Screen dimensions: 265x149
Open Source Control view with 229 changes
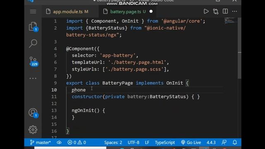[x=33, y=61]
